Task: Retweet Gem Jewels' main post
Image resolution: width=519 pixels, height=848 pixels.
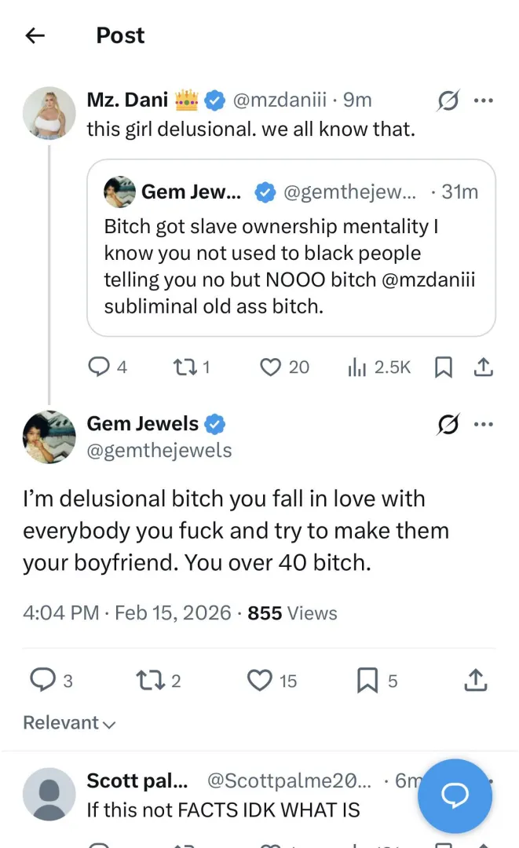Action: tap(148, 680)
